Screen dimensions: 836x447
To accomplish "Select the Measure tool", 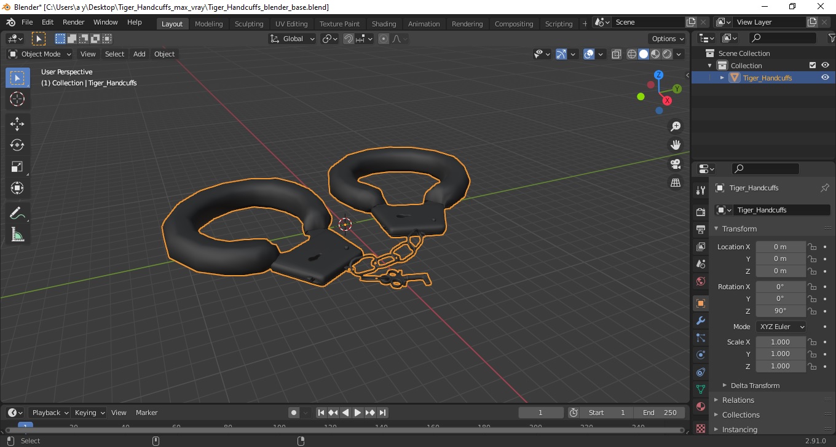I will pos(17,235).
